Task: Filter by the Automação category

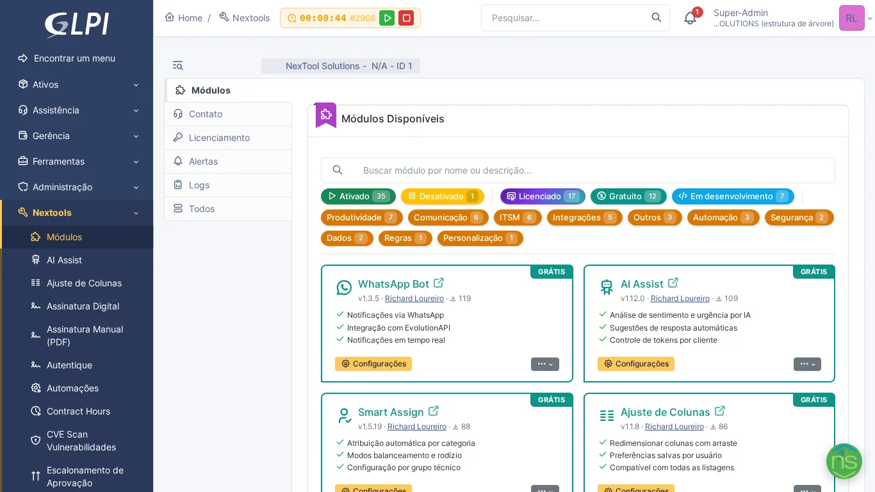Action: (723, 218)
